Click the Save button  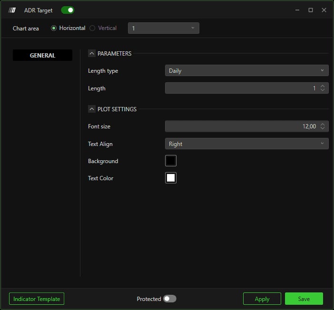pyautogui.click(x=304, y=299)
